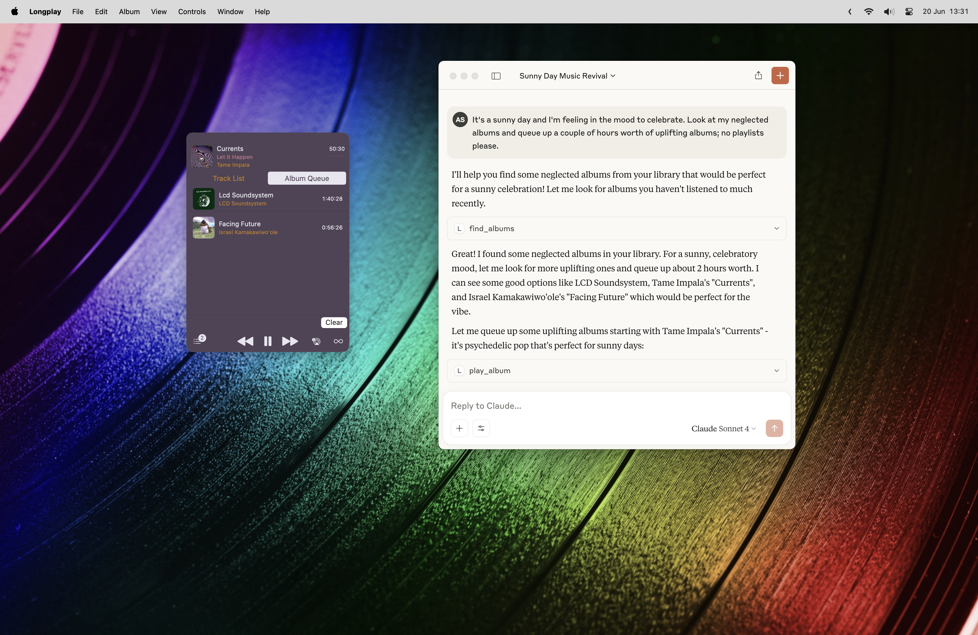Open the File menu
This screenshot has height=635, width=978.
pyautogui.click(x=78, y=11)
